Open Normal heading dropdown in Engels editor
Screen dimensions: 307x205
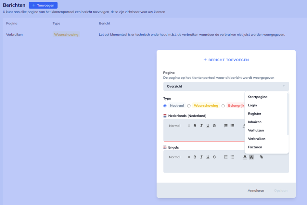click(179, 157)
